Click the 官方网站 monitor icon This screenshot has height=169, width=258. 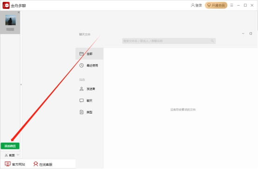click(x=7, y=164)
